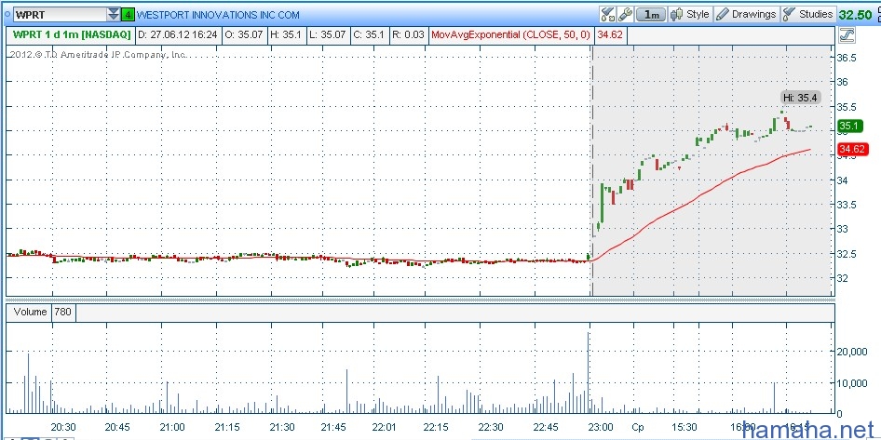This screenshot has width=881, height=440.
Task: Click the green 35.1 price axis tag
Action: coord(849,127)
